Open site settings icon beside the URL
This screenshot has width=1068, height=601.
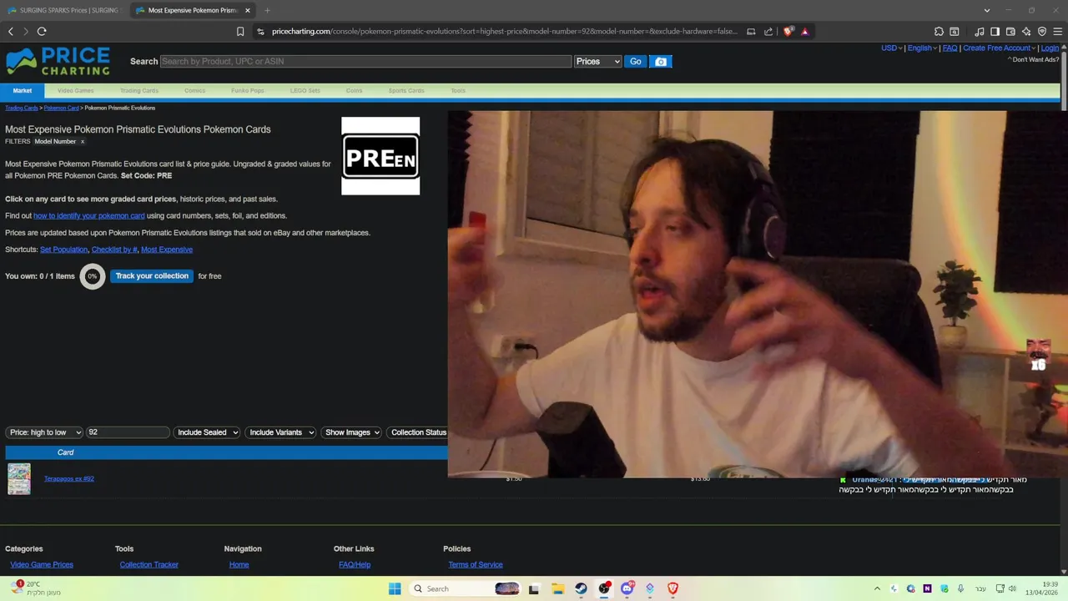point(260,32)
